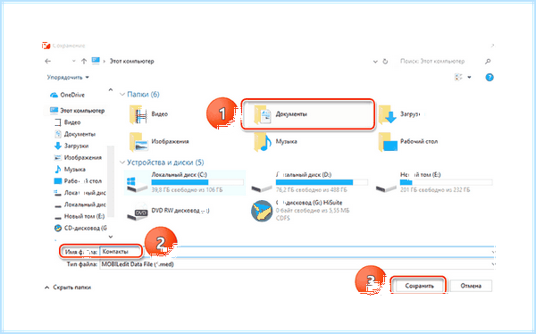The width and height of the screenshot is (536, 334).
Task: Open the recent locations dropdown arrow
Action: pos(73,62)
